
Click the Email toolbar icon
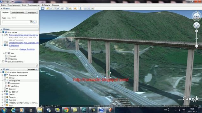click(x=86, y=8)
